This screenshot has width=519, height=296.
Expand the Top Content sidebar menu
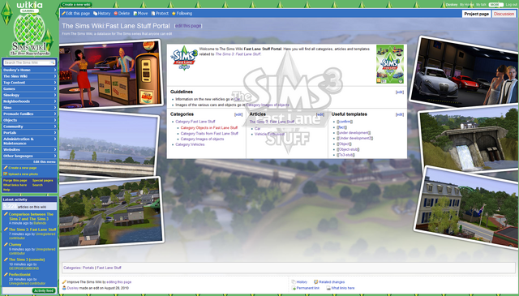(29, 83)
